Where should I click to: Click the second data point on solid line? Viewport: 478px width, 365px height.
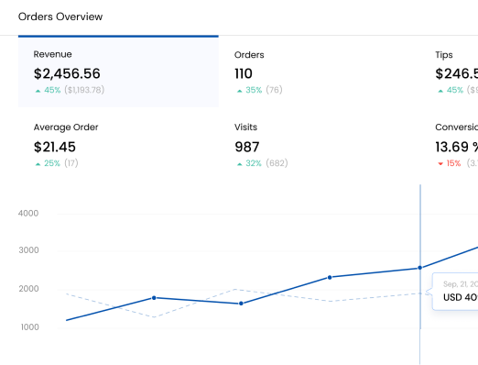(x=154, y=298)
